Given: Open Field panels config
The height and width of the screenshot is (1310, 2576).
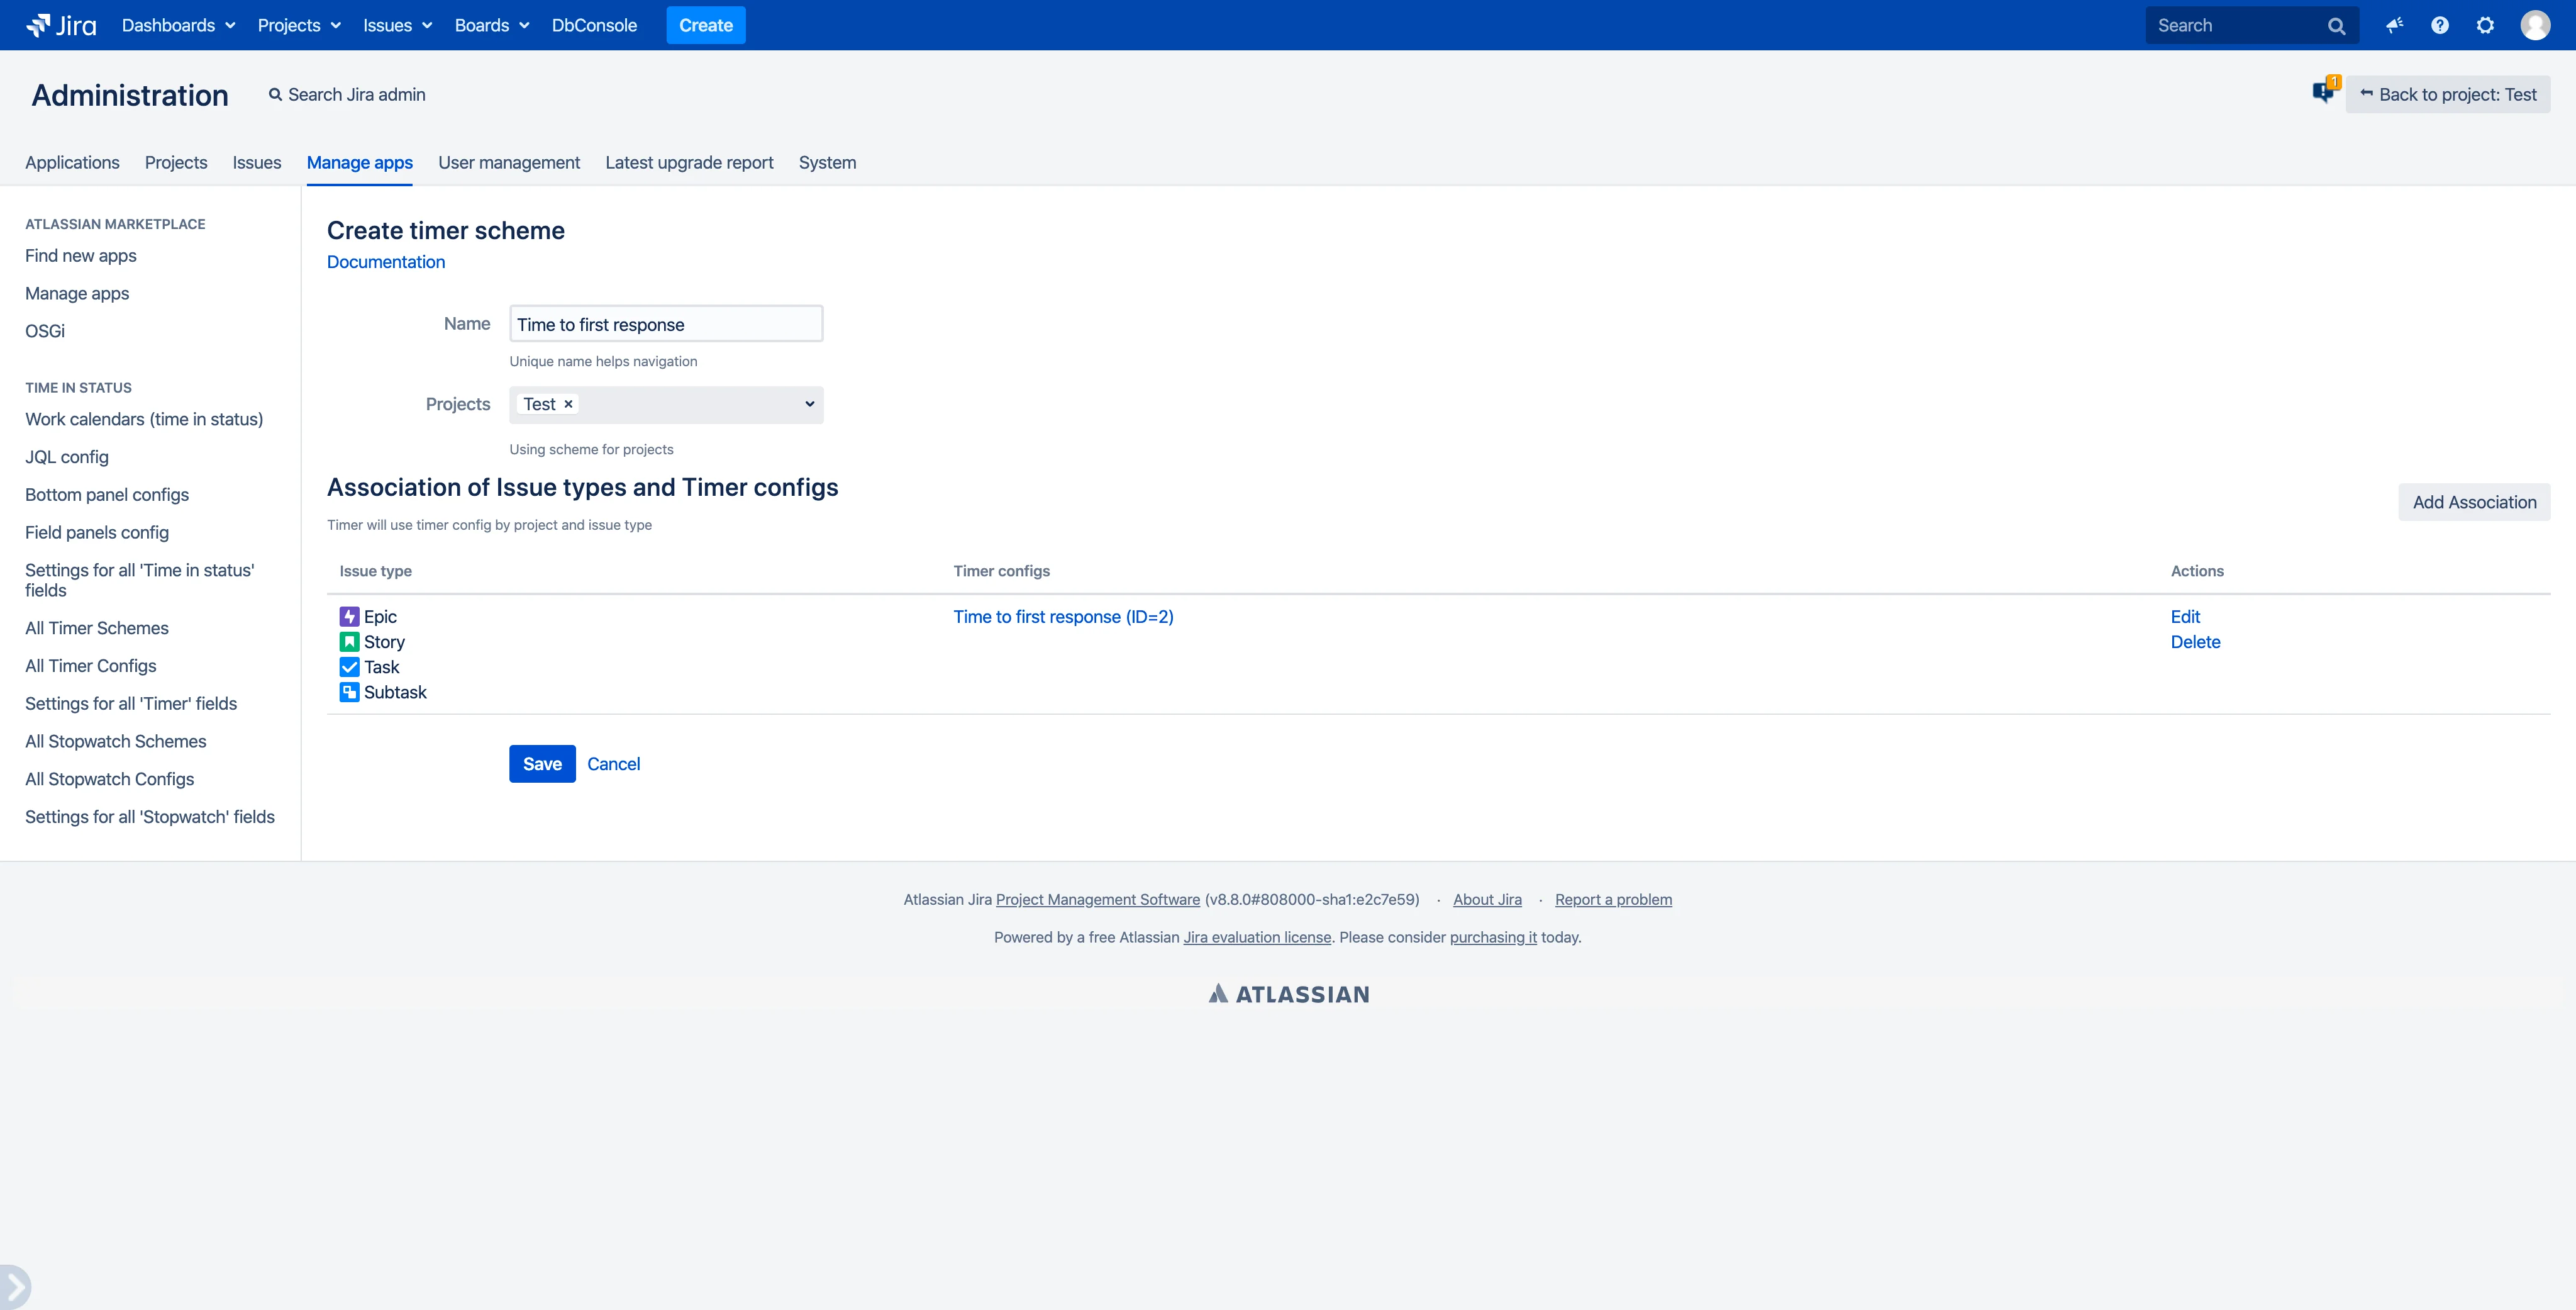Looking at the screenshot, I should pyautogui.click(x=97, y=532).
